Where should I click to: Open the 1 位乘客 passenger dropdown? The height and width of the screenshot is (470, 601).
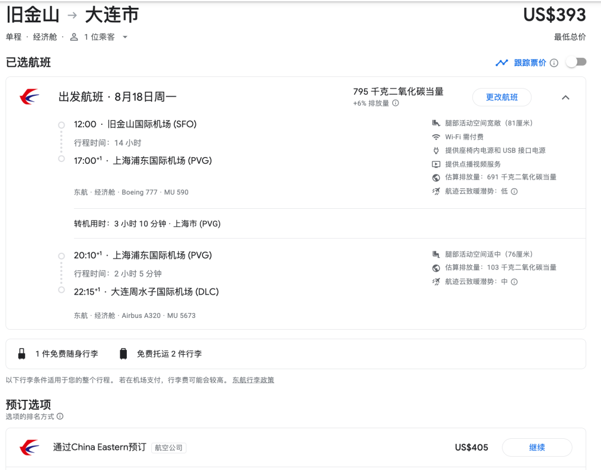pos(99,37)
